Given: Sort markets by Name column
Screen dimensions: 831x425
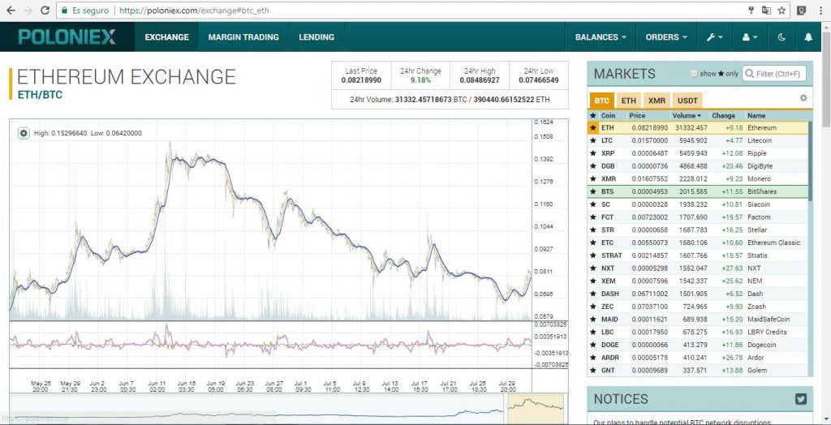Looking at the screenshot, I should [756, 115].
